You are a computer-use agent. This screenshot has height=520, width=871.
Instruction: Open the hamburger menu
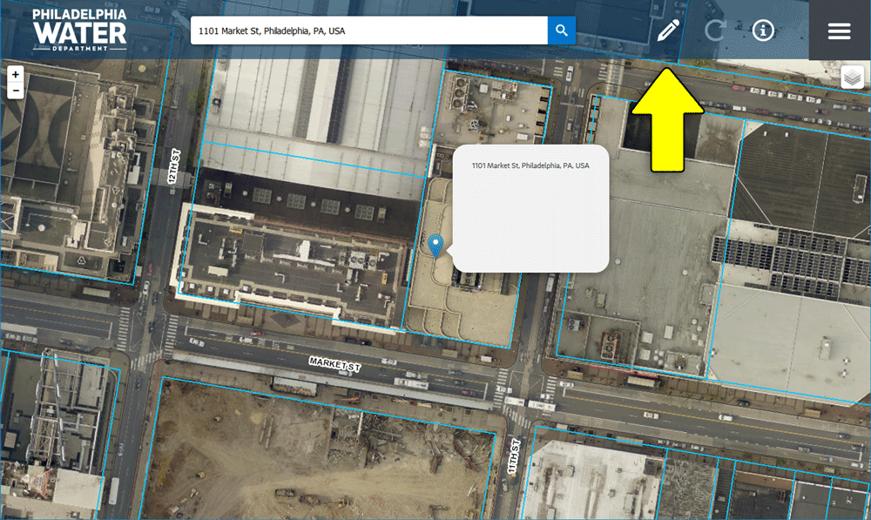839,31
